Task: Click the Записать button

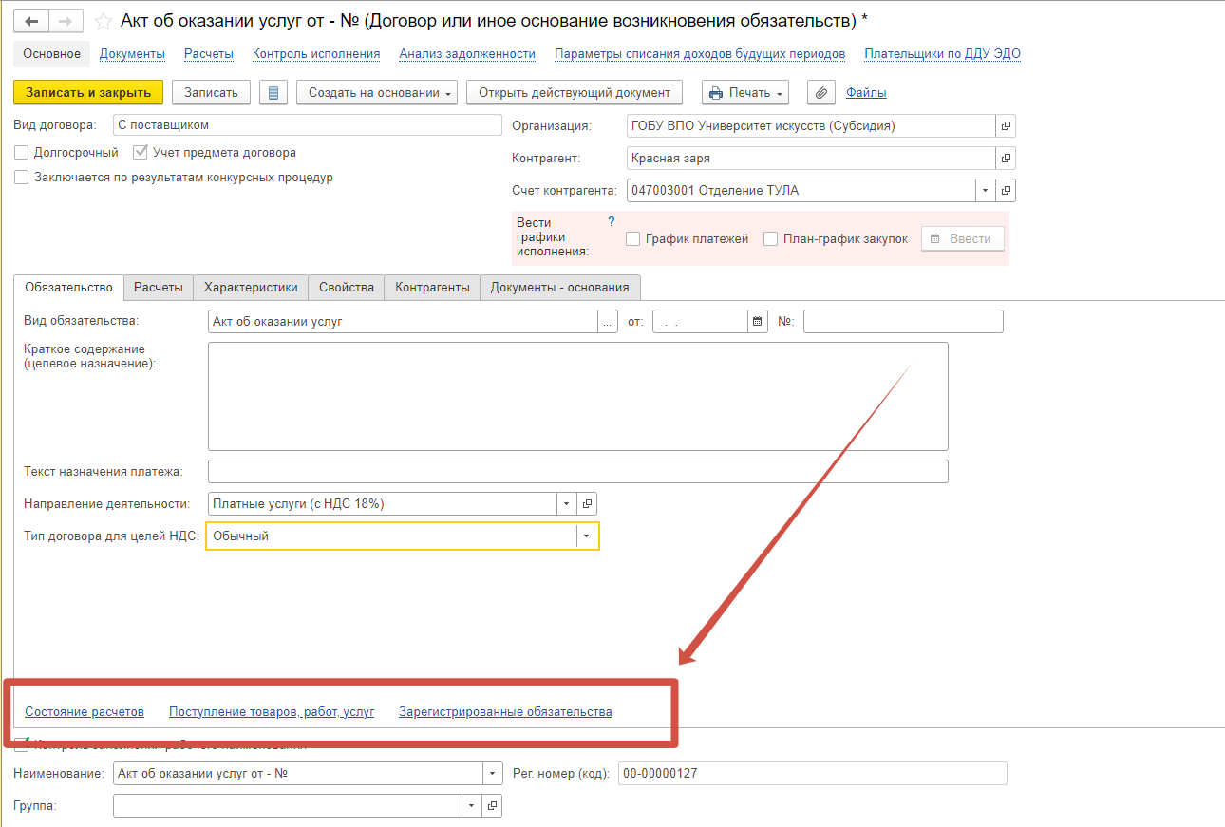Action: 211,92
